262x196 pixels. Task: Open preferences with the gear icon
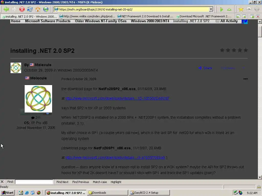pos(257,9)
